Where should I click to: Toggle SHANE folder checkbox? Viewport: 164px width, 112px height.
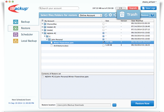[x=103, y=30]
